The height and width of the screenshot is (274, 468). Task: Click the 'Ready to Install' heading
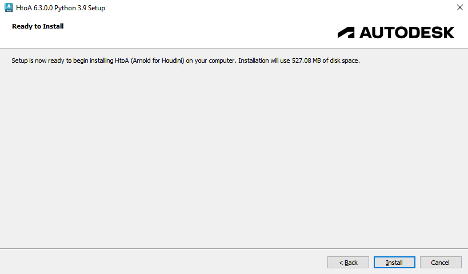(x=38, y=26)
